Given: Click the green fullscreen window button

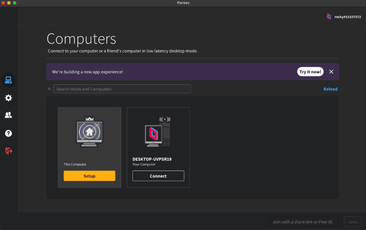Looking at the screenshot, I should point(15,3).
